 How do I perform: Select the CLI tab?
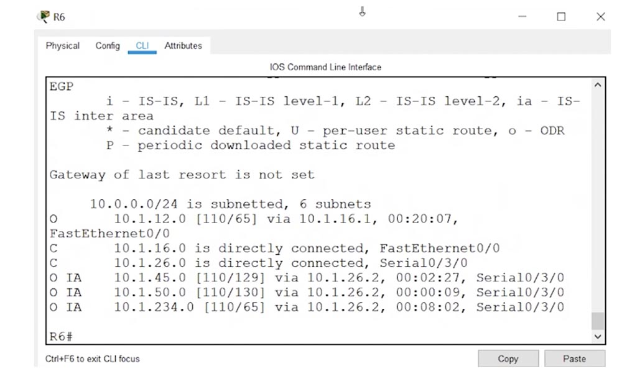(x=142, y=45)
